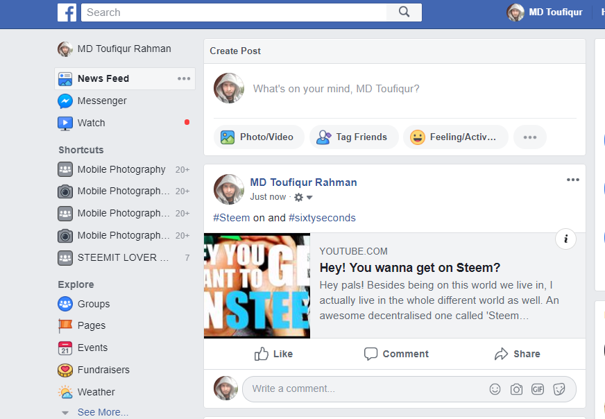The height and width of the screenshot is (419, 605).
Task: Open MD Toufiqur Rahman sidebar profile
Action: (x=114, y=49)
